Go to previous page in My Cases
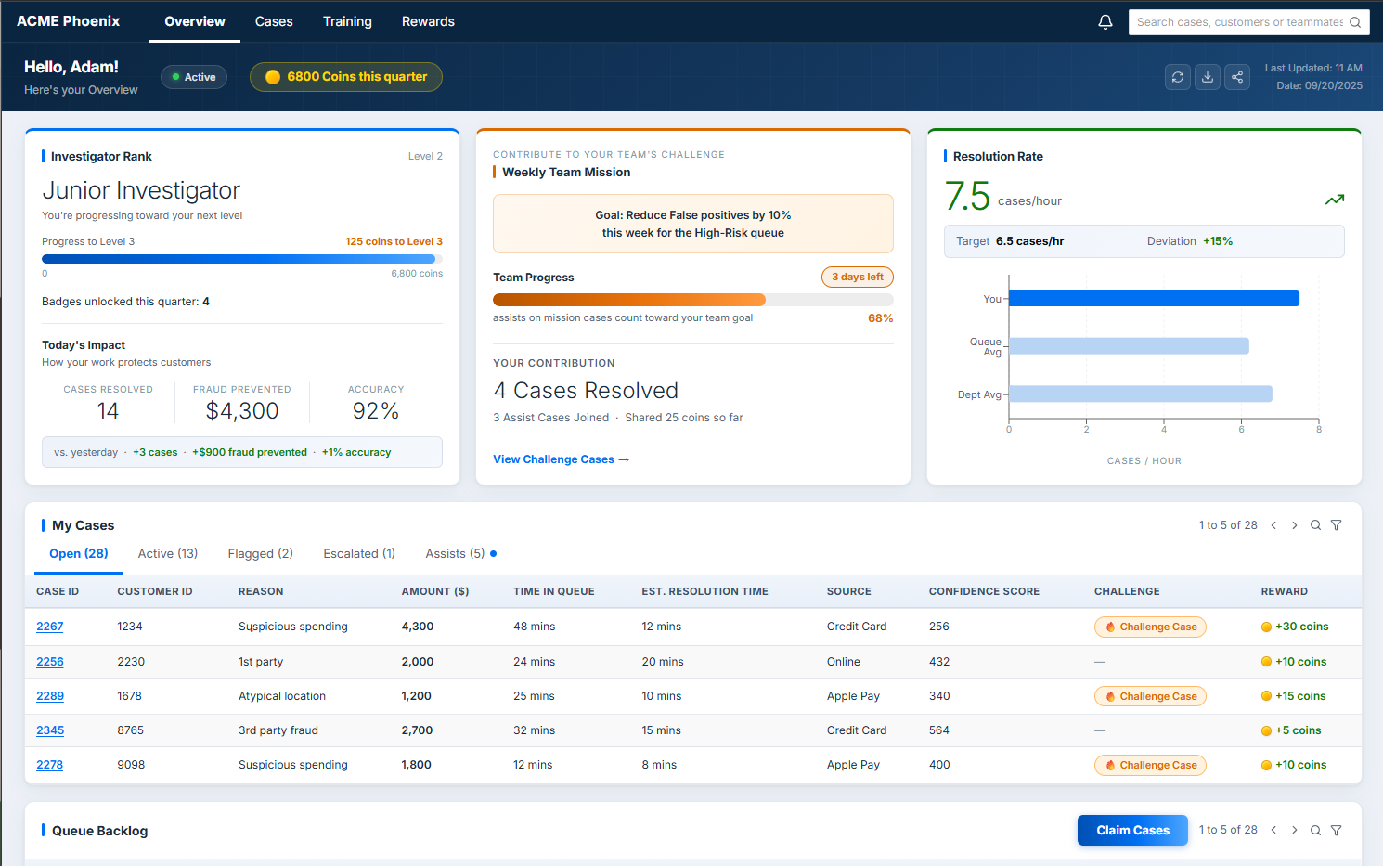This screenshot has height=866, width=1383. click(x=1273, y=525)
